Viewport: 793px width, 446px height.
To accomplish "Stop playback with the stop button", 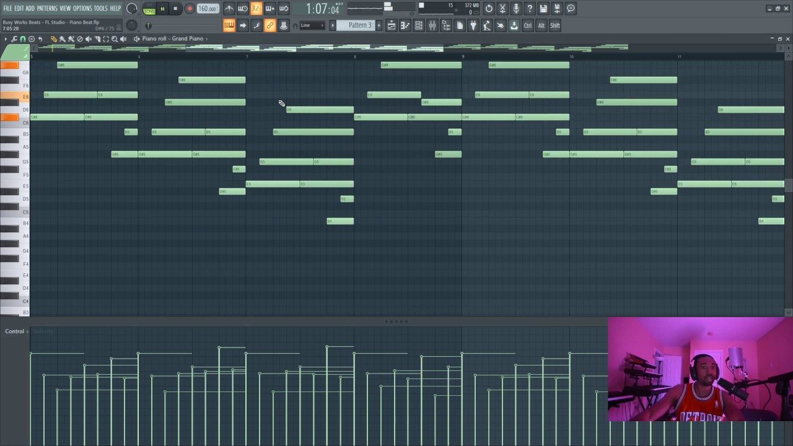I will (176, 9).
